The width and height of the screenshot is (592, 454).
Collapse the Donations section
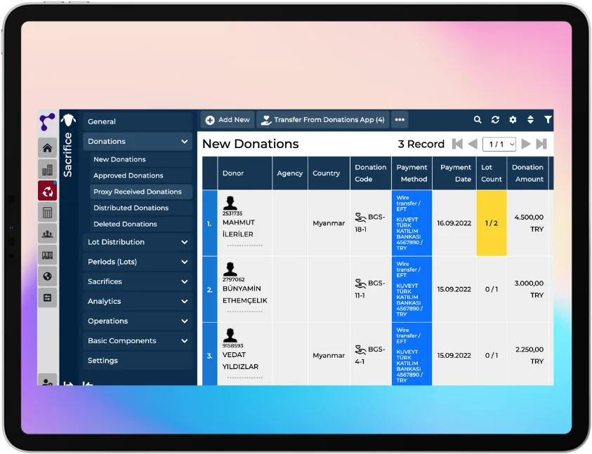[138, 141]
